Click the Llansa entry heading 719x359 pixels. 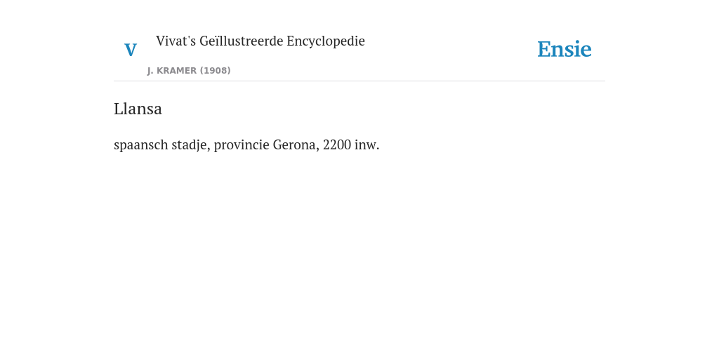pyautogui.click(x=138, y=109)
